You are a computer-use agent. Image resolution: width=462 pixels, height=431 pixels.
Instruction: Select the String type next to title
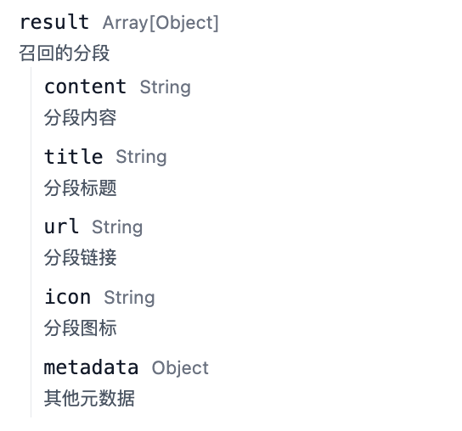[142, 157]
